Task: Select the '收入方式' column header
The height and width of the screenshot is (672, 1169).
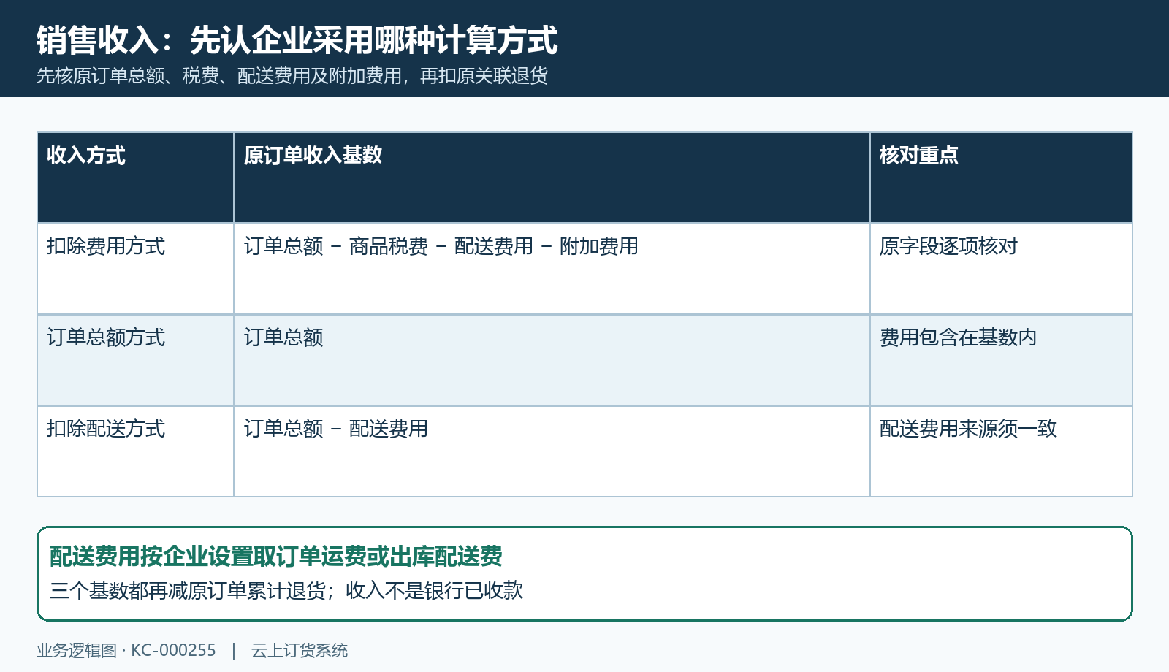Action: [x=136, y=177]
